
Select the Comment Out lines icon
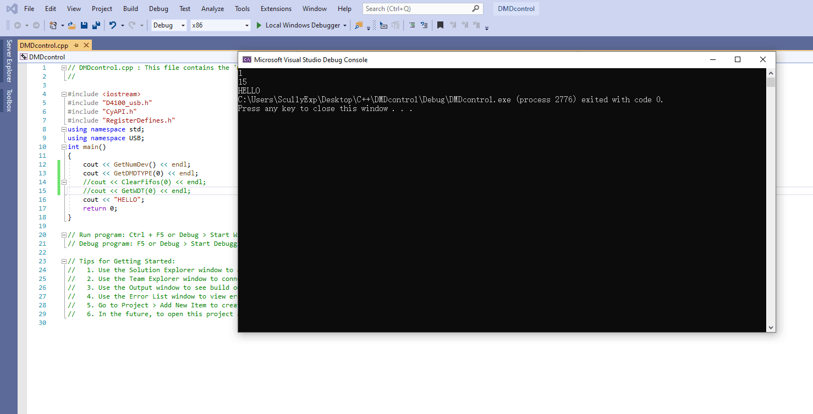tap(411, 25)
